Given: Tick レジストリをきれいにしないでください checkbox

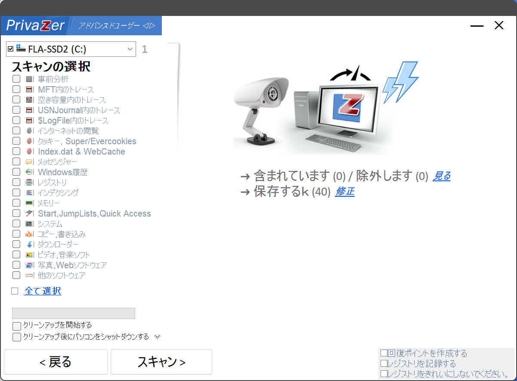Looking at the screenshot, I should click(x=384, y=374).
